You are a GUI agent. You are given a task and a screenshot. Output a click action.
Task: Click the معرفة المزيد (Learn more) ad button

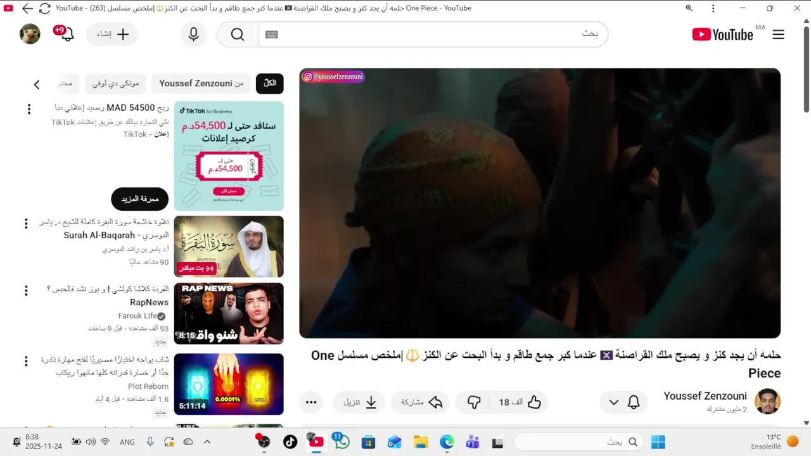pos(140,199)
